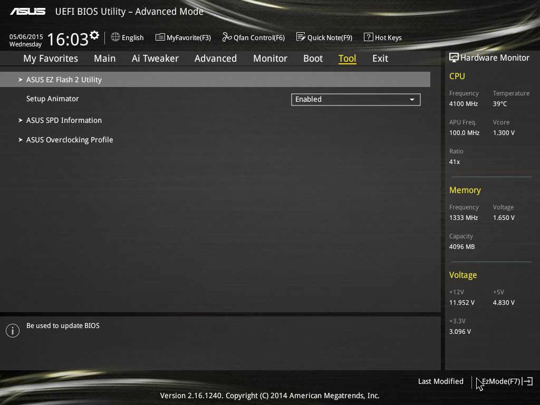540x405 pixels.
Task: Click the ASUS logo
Action: coord(28,12)
